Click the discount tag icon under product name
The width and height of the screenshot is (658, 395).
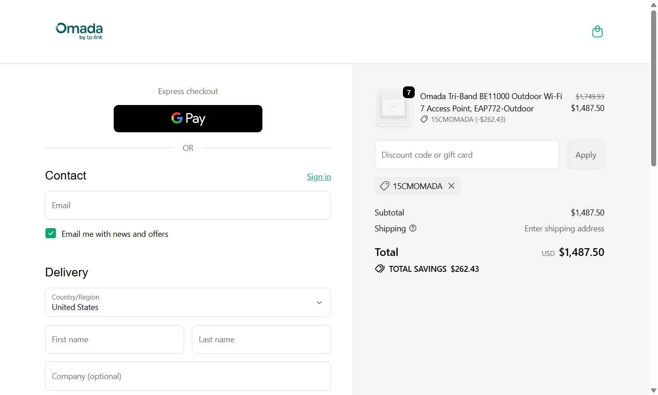(424, 119)
